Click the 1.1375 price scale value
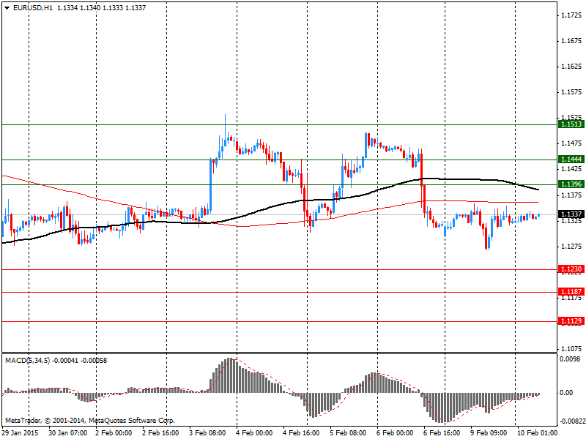 click(572, 195)
